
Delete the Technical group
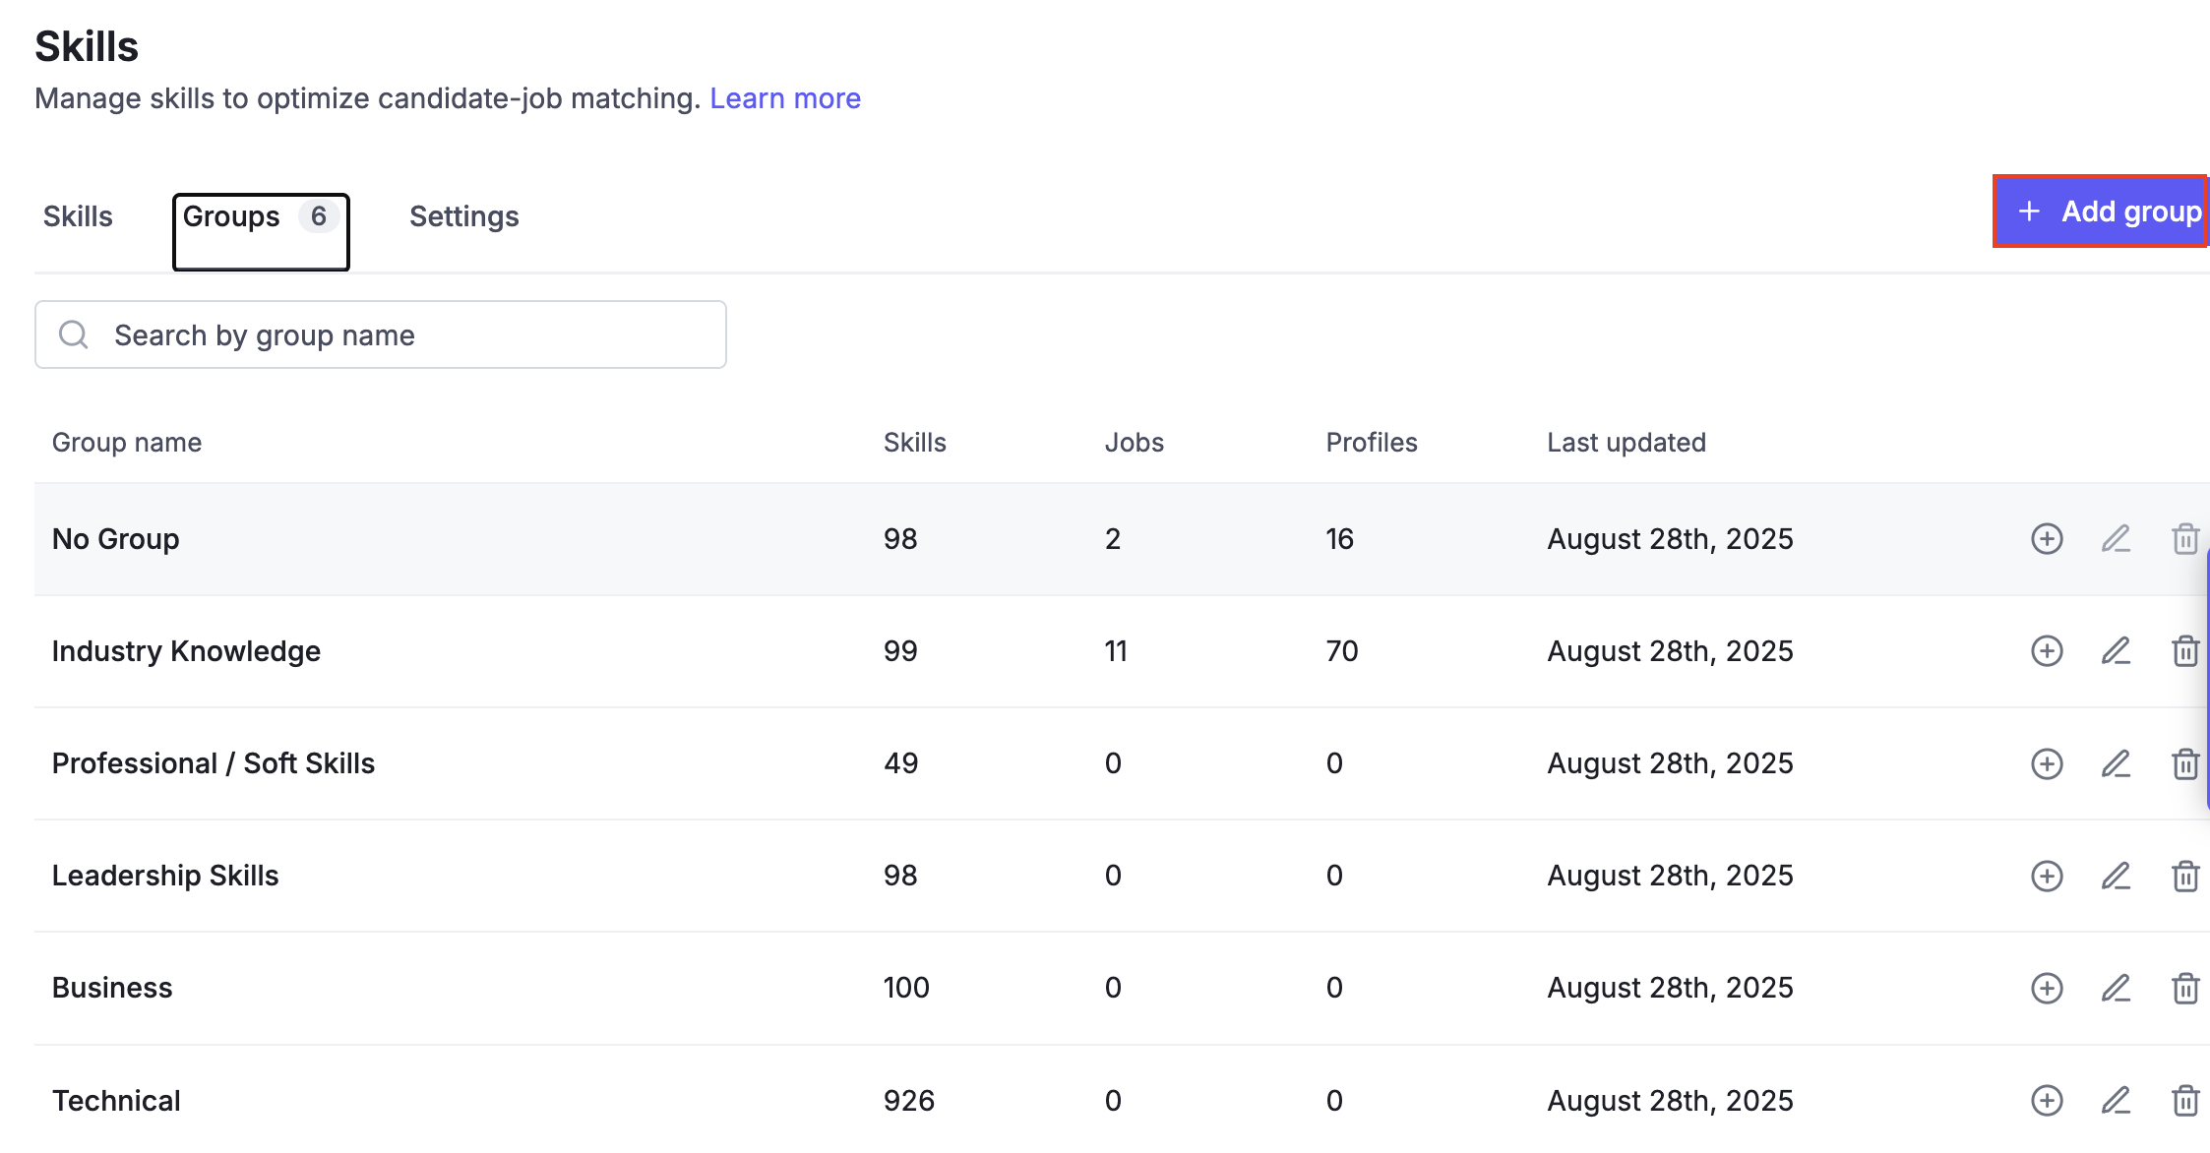pos(2185,1100)
